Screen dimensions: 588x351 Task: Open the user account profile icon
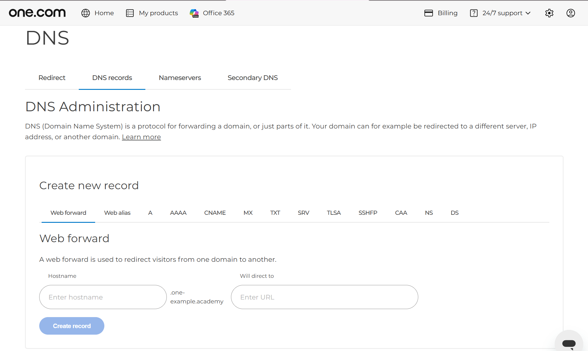(x=570, y=13)
